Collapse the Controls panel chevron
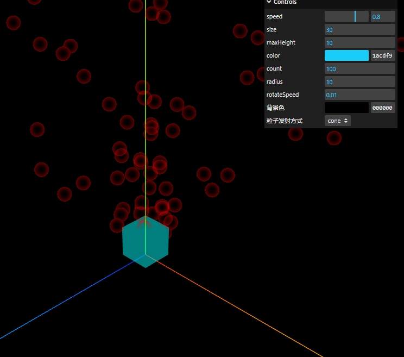The height and width of the screenshot is (357, 404). click(269, 2)
